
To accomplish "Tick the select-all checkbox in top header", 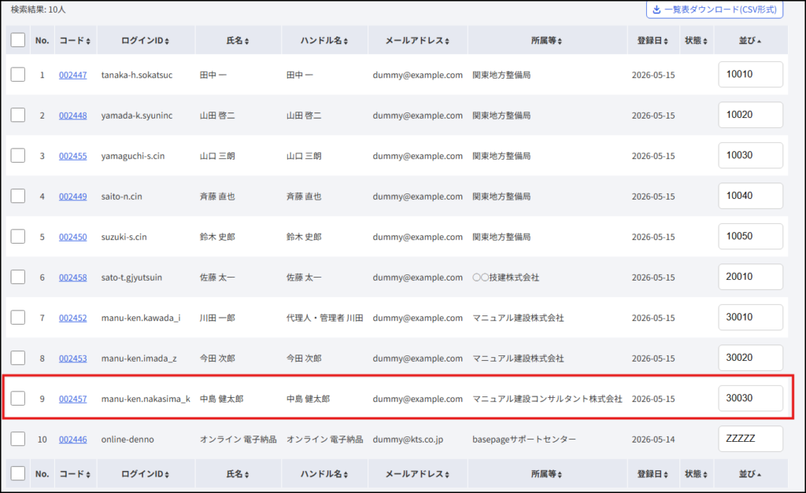I will click(18, 40).
